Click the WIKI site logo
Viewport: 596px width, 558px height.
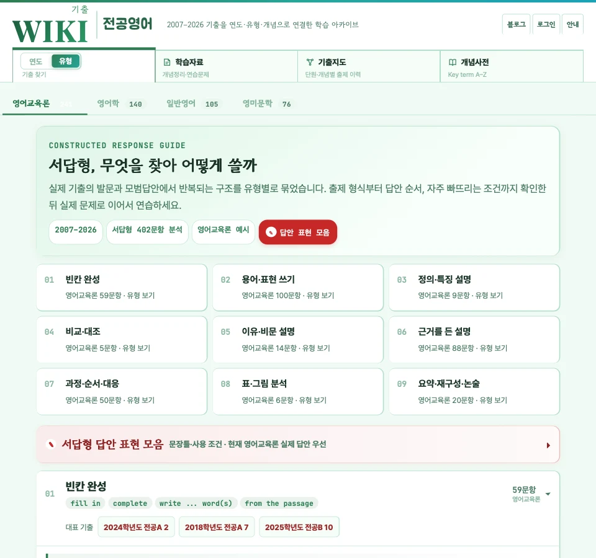point(50,31)
